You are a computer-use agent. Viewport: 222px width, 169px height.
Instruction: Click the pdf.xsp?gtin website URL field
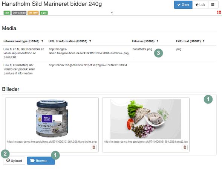click(x=88, y=65)
